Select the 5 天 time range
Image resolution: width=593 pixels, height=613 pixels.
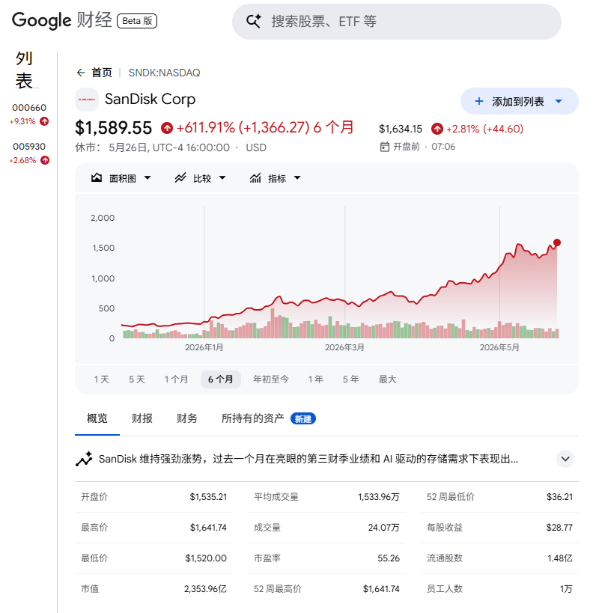pos(137,379)
